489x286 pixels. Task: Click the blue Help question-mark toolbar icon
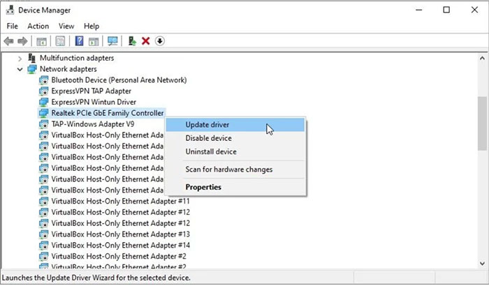click(x=79, y=41)
